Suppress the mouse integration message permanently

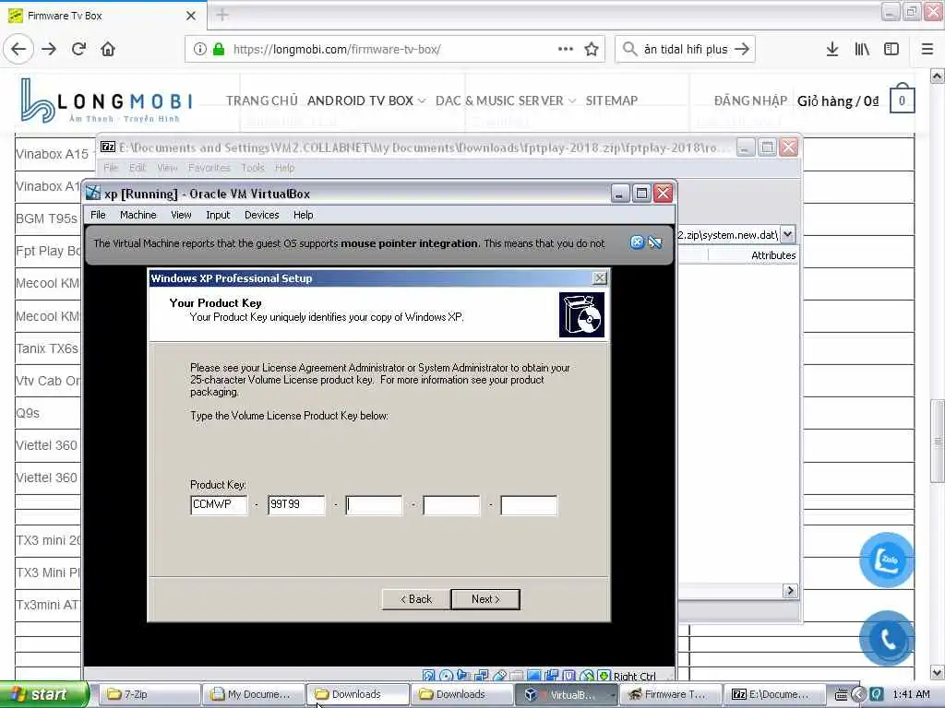(655, 242)
